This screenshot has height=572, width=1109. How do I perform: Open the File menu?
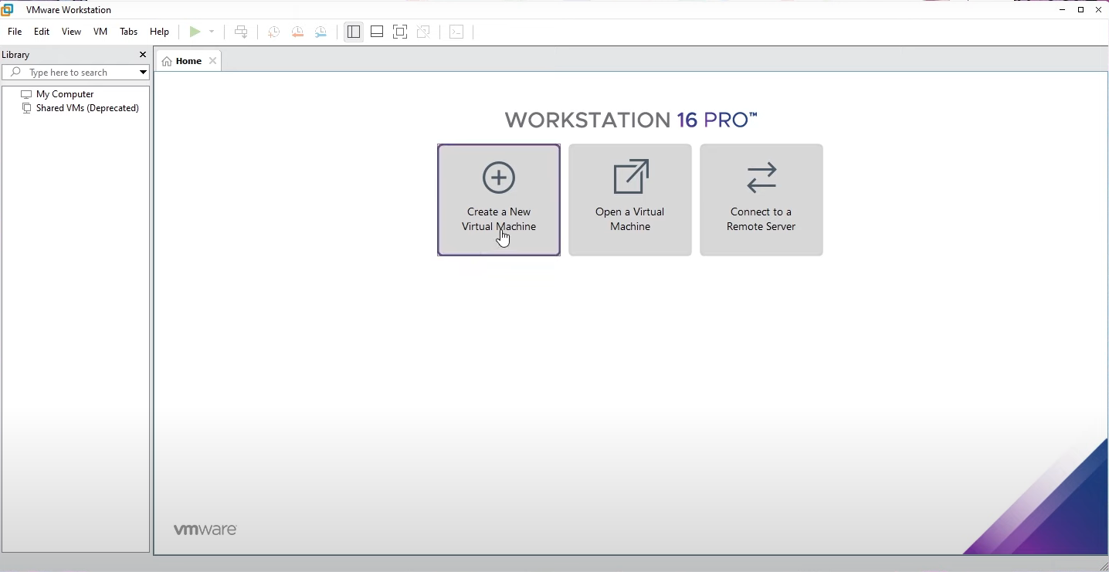(15, 32)
